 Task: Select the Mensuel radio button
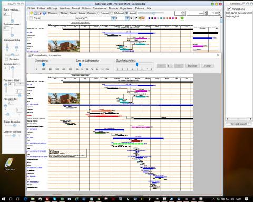[x=99, y=13]
